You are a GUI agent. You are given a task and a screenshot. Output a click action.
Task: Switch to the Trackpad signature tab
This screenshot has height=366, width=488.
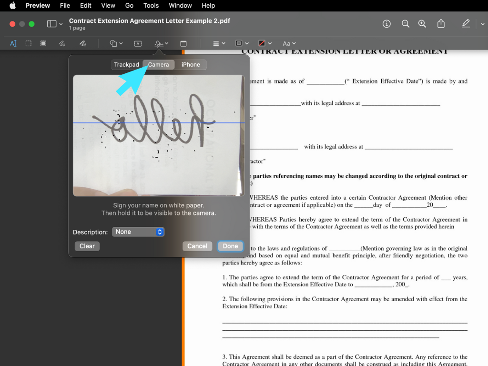pos(126,65)
